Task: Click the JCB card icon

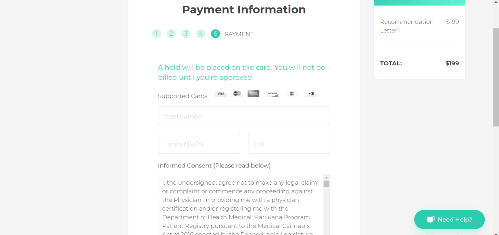Action: [x=292, y=94]
